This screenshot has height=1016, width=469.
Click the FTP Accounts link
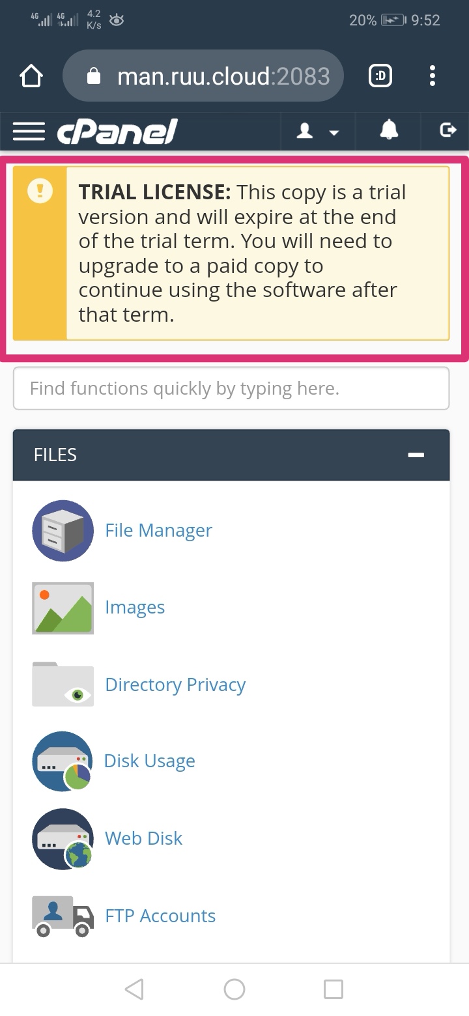(160, 916)
